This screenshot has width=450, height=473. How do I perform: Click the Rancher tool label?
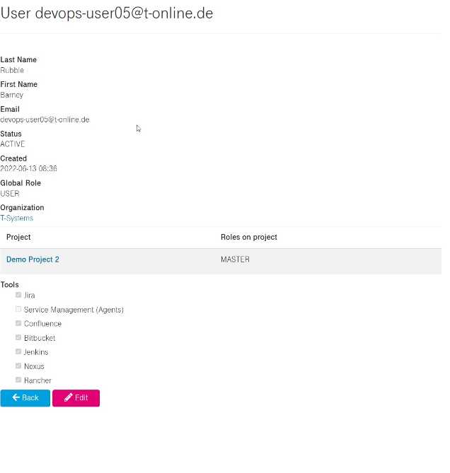[37, 380]
